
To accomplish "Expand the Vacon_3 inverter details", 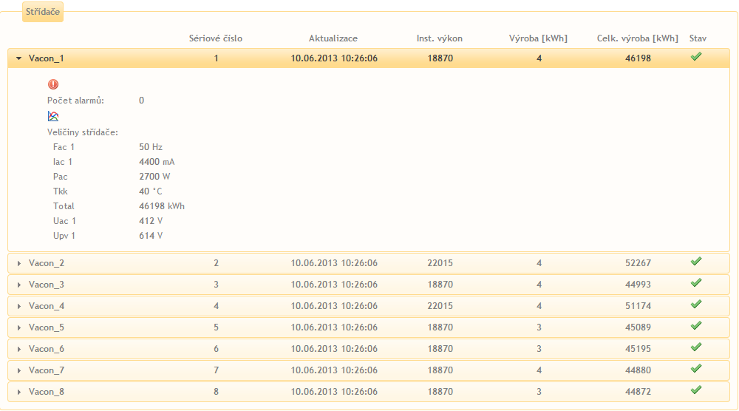I will pyautogui.click(x=19, y=285).
